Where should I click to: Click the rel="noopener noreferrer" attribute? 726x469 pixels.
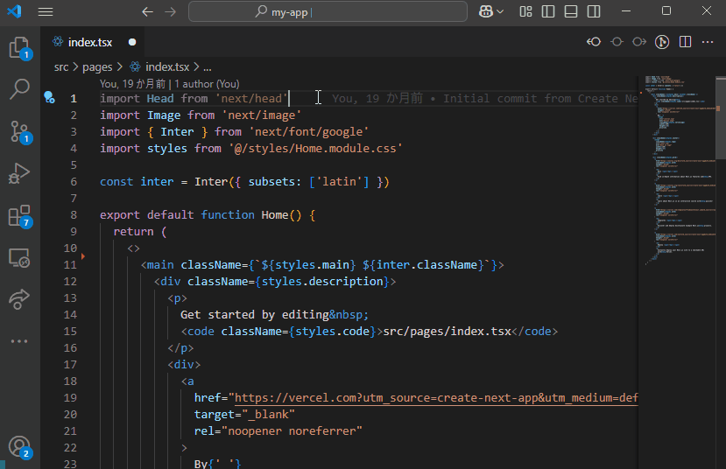click(x=278, y=431)
